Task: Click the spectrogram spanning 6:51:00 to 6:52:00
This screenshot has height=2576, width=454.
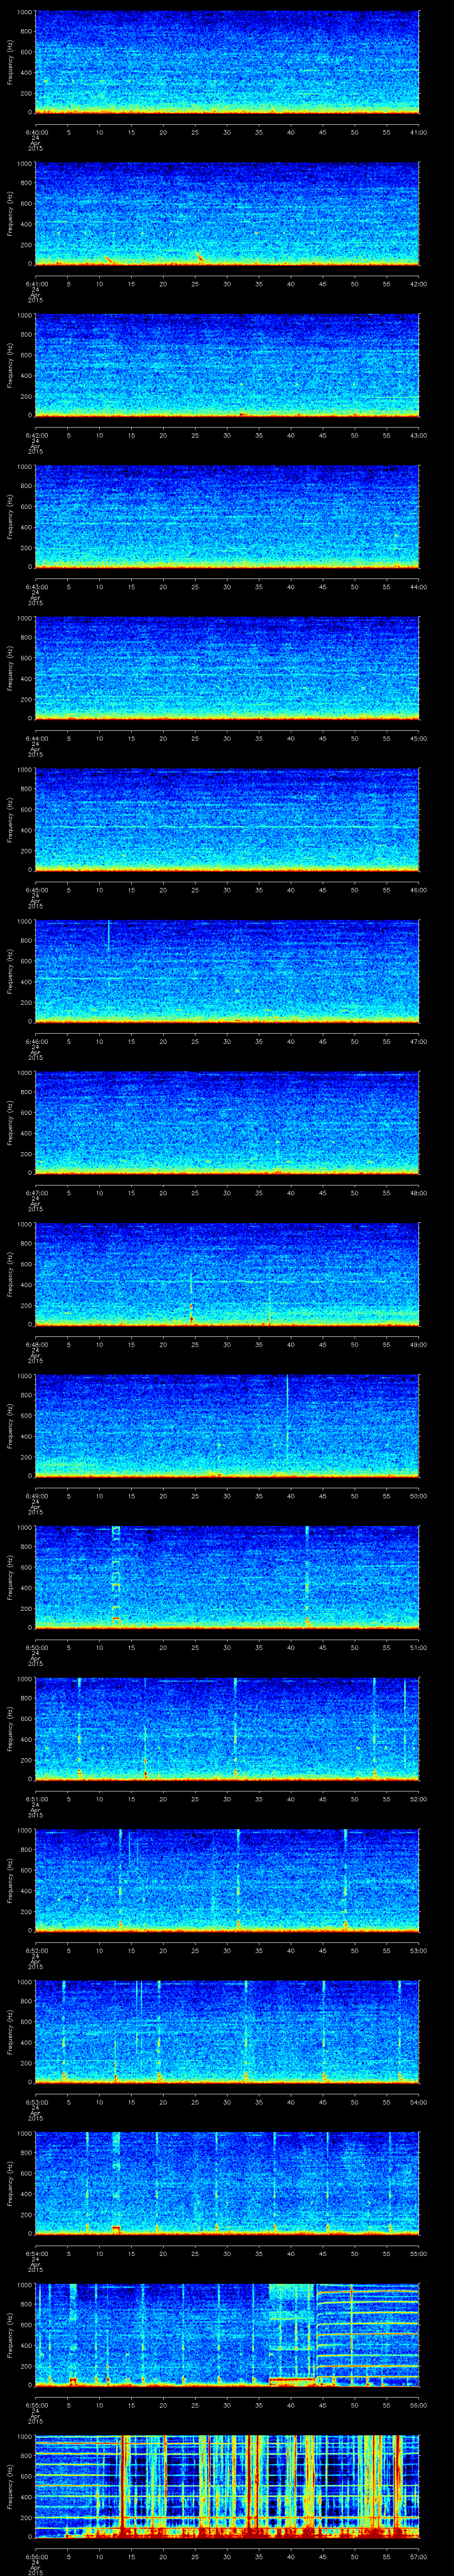Action: tap(227, 1729)
